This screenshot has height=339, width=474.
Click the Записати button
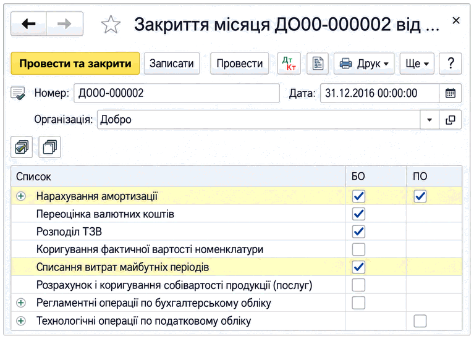click(x=172, y=64)
